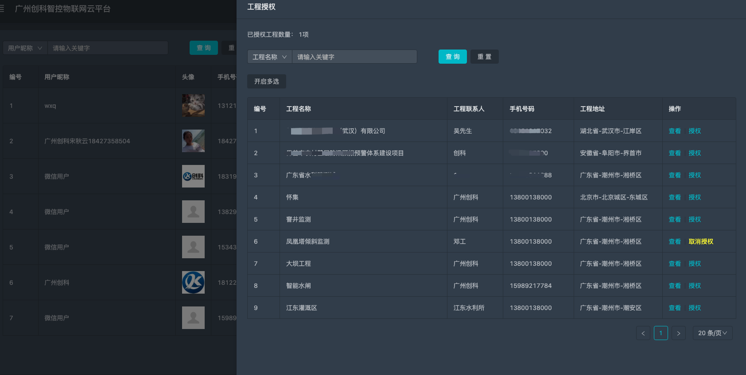
Task: Authorize the 预警体系建设项目 project
Action: tap(695, 153)
